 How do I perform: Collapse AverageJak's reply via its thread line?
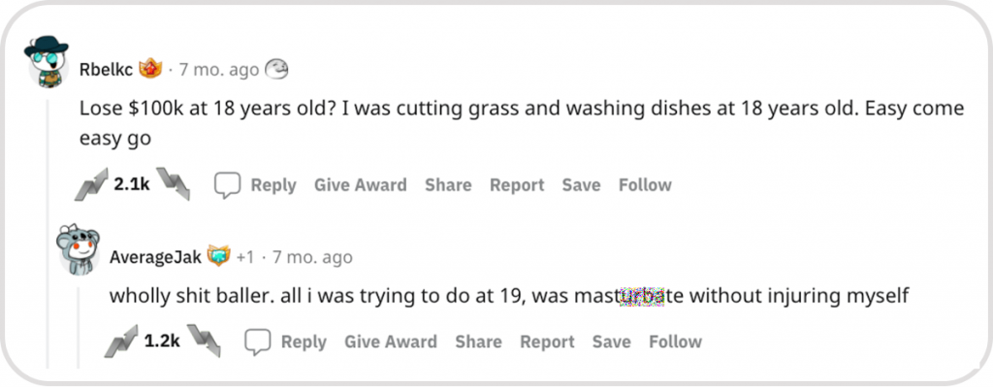click(x=78, y=328)
